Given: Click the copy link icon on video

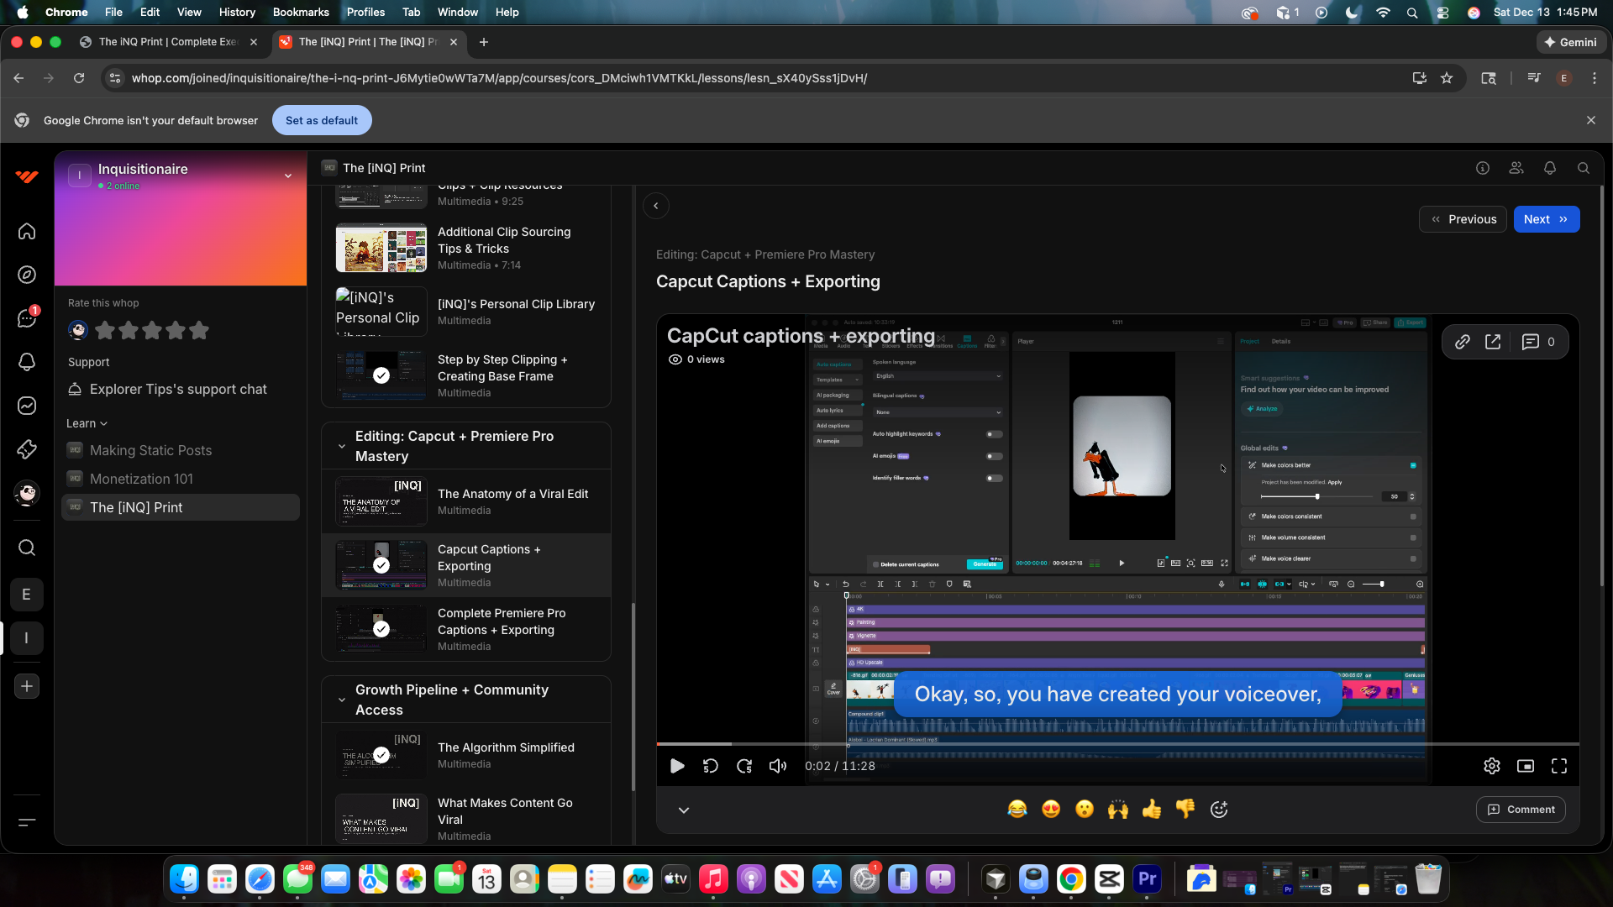Looking at the screenshot, I should pos(1463,342).
